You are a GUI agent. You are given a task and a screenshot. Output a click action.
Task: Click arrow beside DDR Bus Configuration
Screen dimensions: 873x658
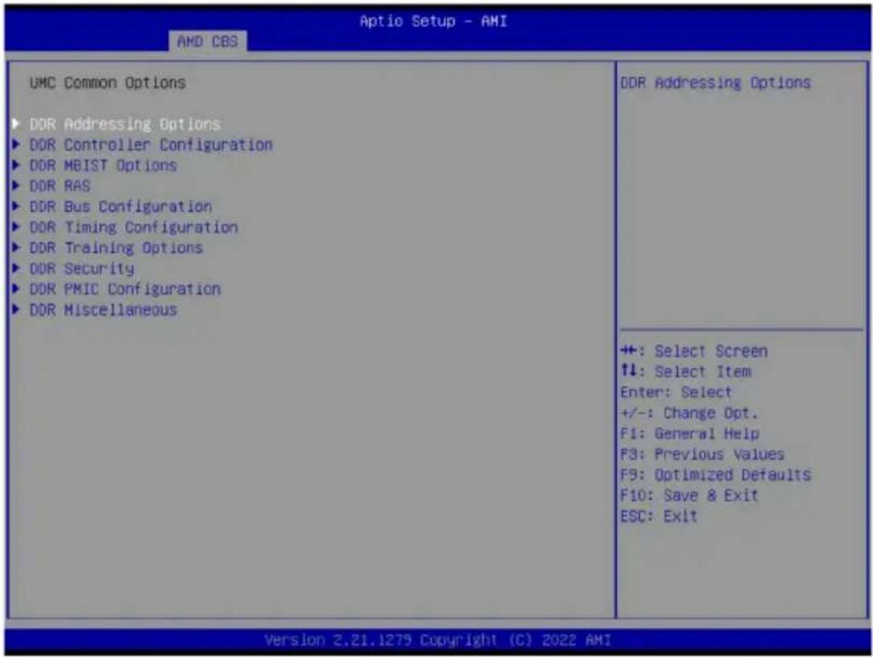coord(16,206)
